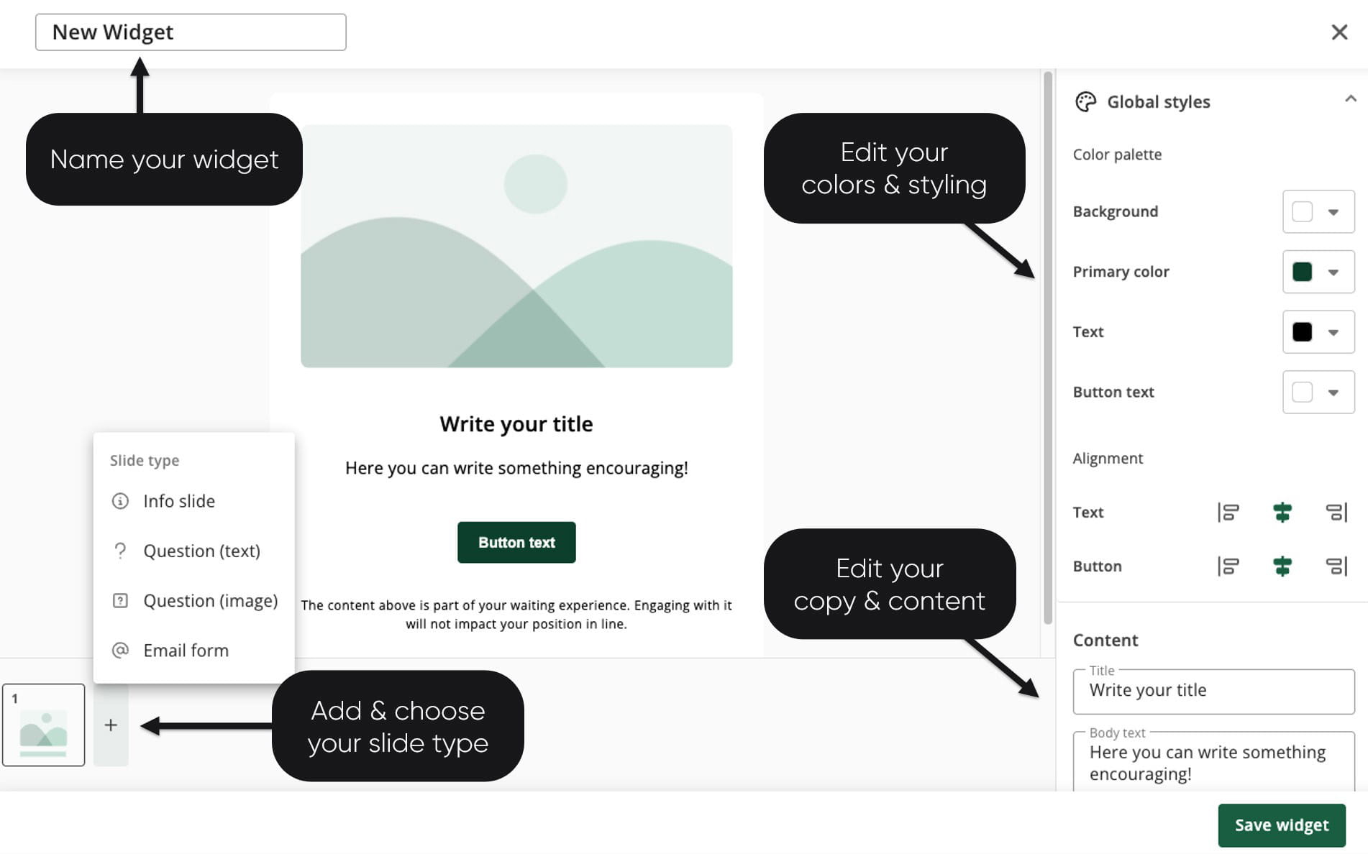Image resolution: width=1368 pixels, height=854 pixels.
Task: Click the Global styles palette icon
Action: [1085, 102]
